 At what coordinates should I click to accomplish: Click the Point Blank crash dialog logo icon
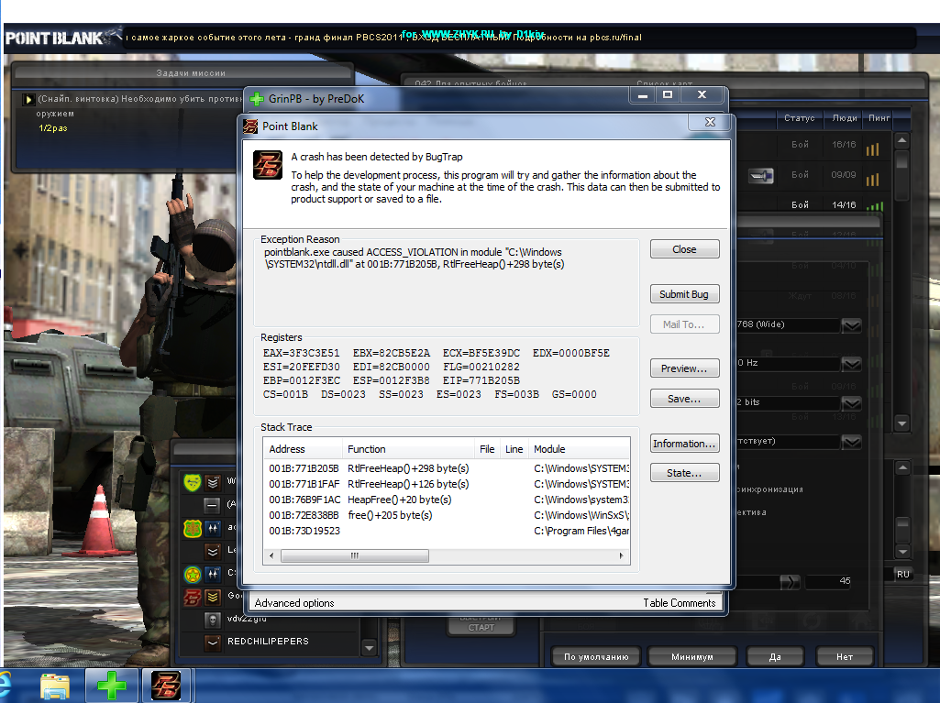click(x=268, y=165)
